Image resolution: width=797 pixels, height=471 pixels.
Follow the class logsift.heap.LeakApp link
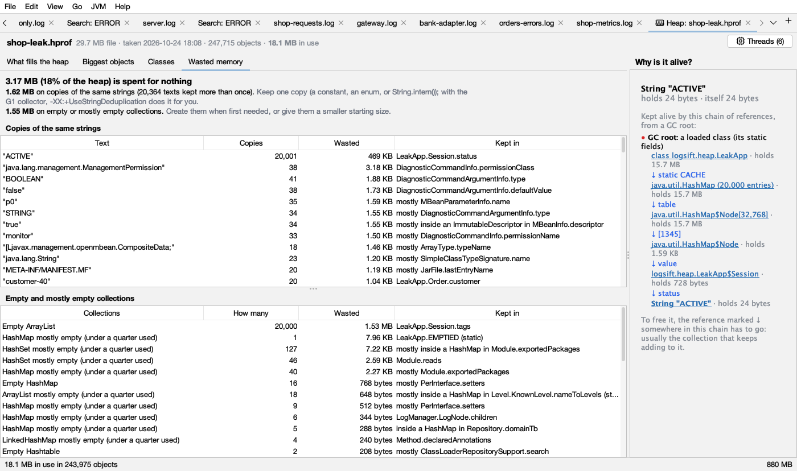(x=700, y=156)
